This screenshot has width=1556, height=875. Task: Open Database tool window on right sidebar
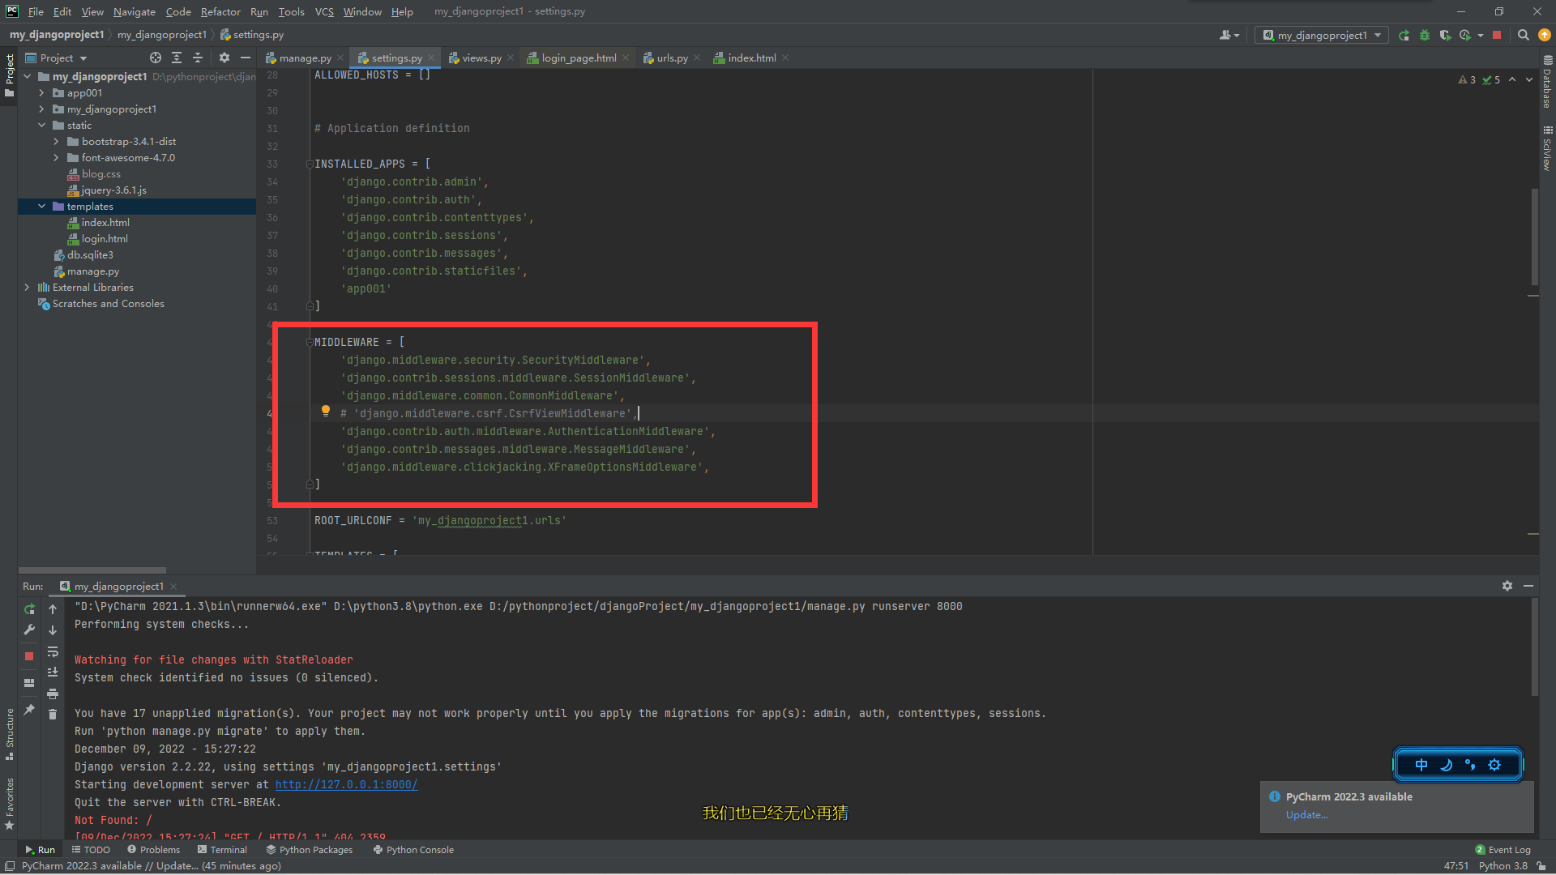[1547, 82]
